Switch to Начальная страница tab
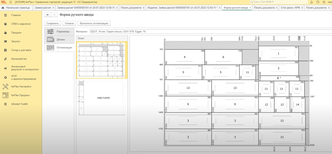The height and width of the screenshot is (154, 332). (16, 8)
